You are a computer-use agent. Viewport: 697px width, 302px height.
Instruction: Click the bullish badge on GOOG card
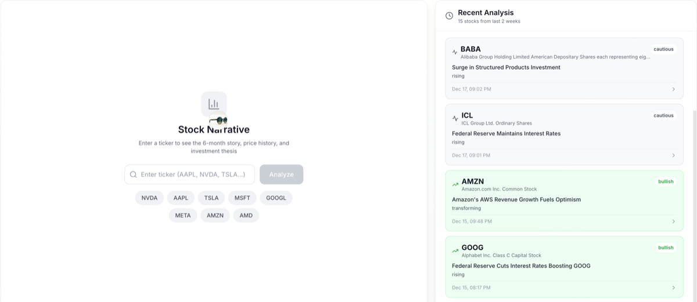(x=666, y=248)
